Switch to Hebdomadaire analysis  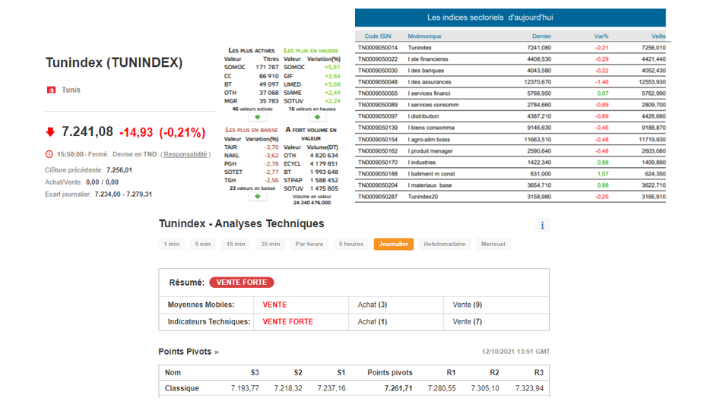coord(444,244)
